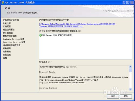Select the 安装规则 step in sidebar
The width and height of the screenshot is (135, 101).
(7, 48)
